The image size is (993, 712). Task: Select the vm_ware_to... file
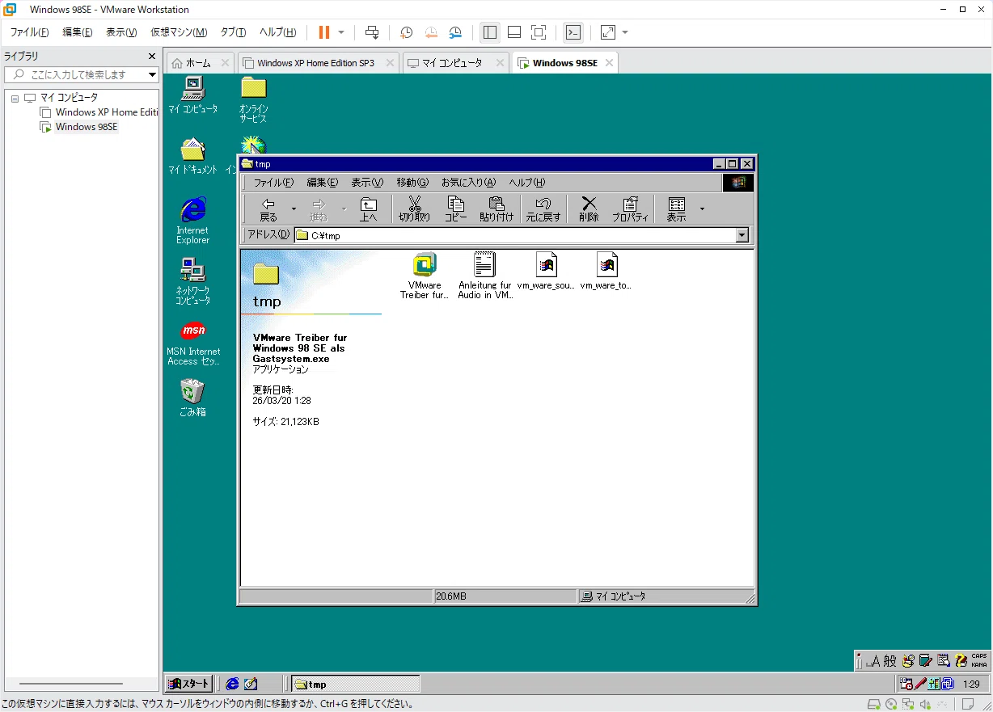coord(606,272)
